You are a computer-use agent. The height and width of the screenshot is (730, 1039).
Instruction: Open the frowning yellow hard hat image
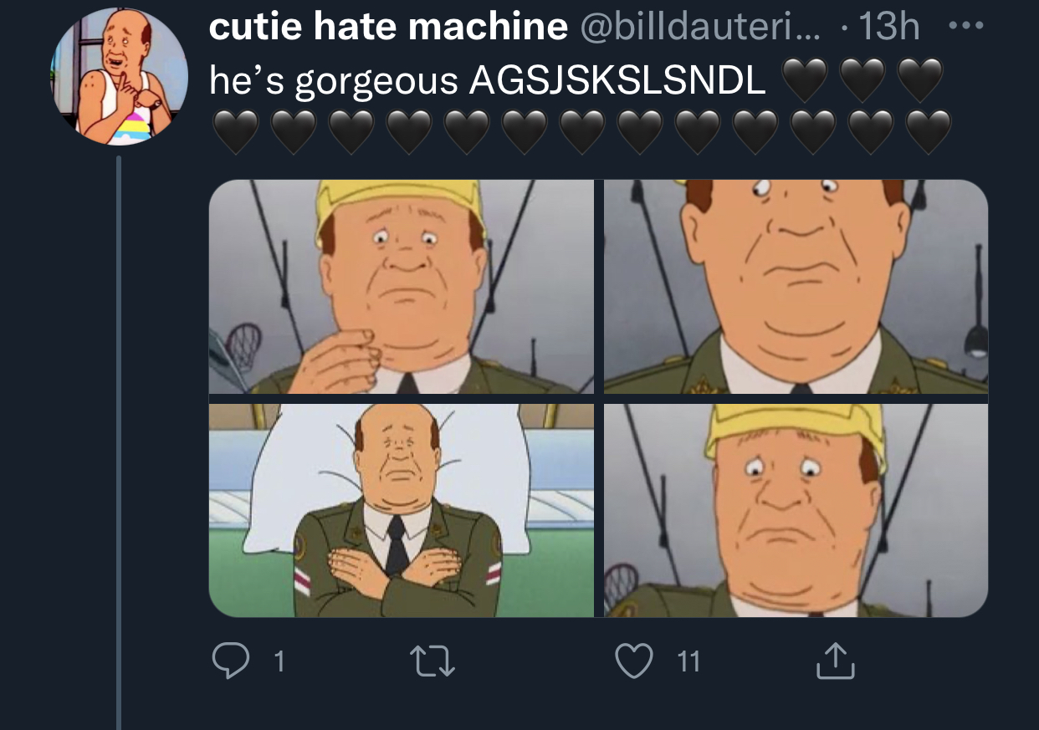[796, 510]
